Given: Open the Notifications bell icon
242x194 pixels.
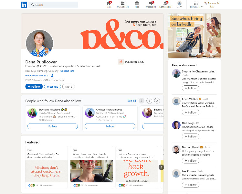Looking at the screenshot, I should pos(165,5).
